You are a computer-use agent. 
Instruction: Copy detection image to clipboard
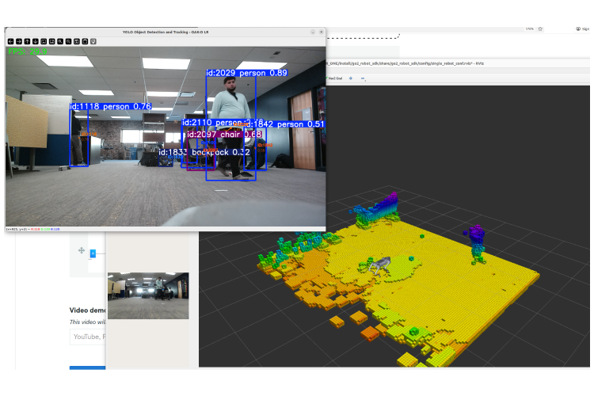(85, 40)
